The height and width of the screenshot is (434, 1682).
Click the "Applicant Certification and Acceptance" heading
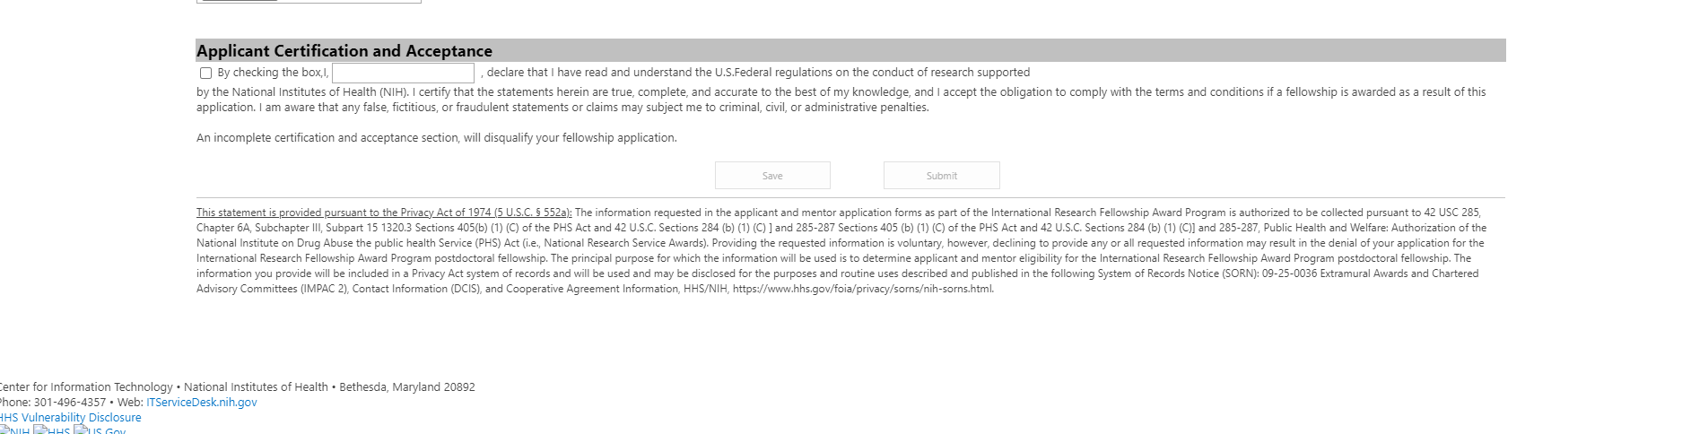click(344, 51)
